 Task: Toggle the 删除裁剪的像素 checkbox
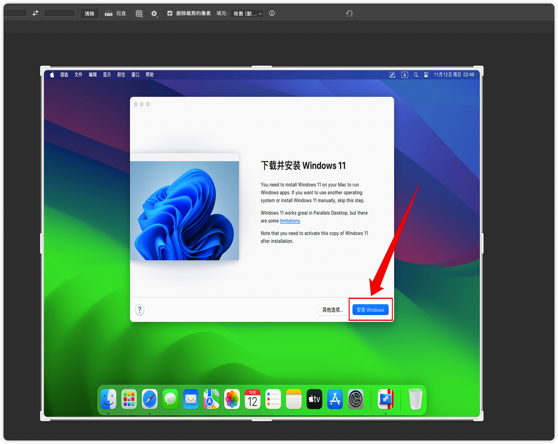click(170, 13)
